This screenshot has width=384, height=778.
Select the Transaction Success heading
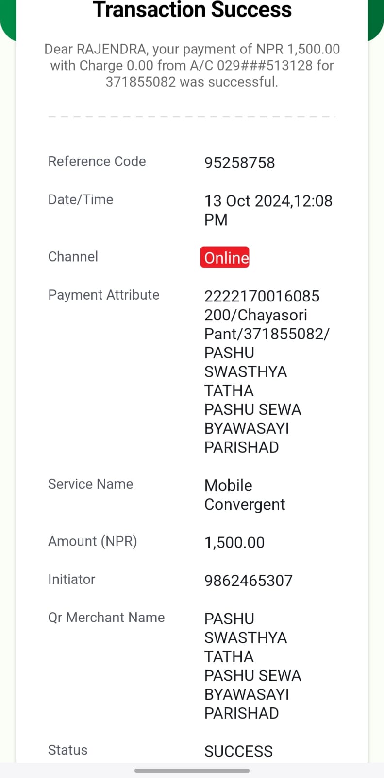tap(192, 10)
